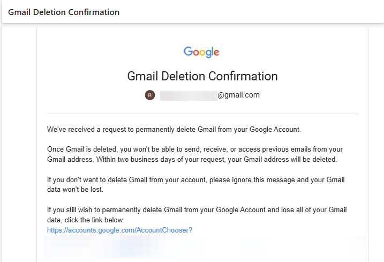
Task: Click the line starting "If you still wish"
Action: [x=197, y=210]
